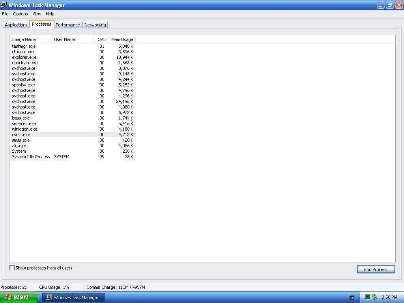
Task: Select the explorer.exe process
Action: [x=73, y=57]
